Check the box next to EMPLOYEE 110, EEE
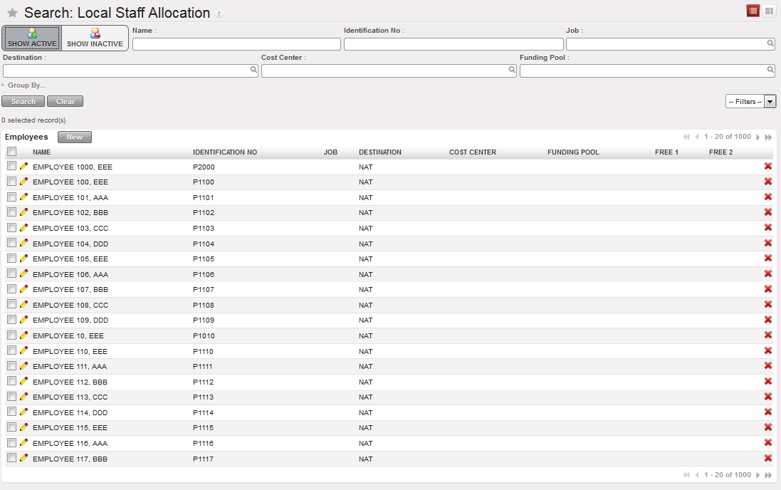 coord(11,350)
